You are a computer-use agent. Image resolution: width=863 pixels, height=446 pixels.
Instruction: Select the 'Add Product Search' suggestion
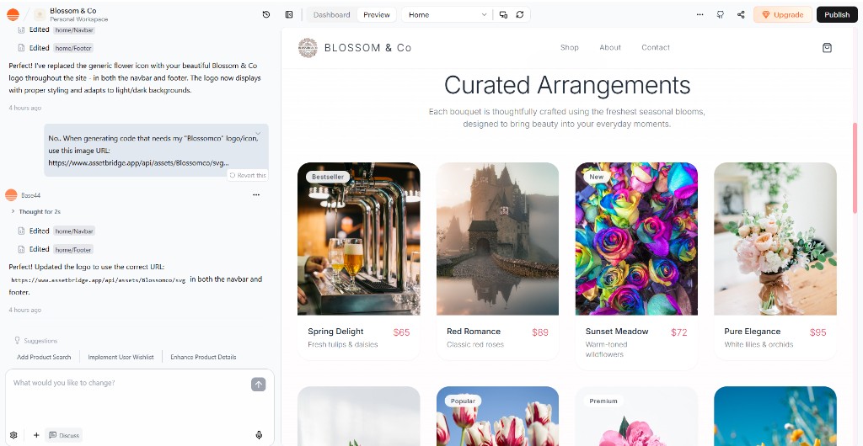(x=44, y=357)
